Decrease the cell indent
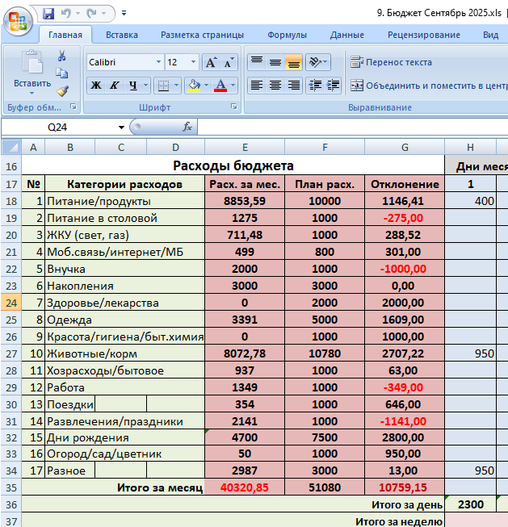Image resolution: width=508 pixels, height=527 pixels. tap(315, 86)
